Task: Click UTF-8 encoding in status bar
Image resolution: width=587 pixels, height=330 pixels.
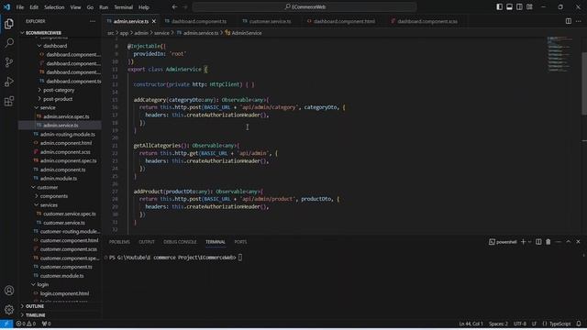Action: [520, 324]
